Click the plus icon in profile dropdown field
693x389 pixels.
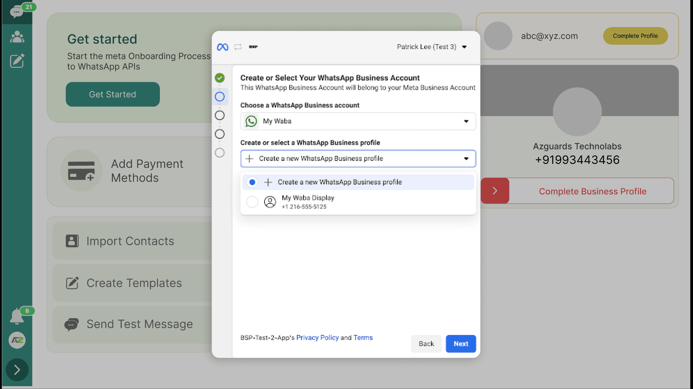click(x=249, y=158)
